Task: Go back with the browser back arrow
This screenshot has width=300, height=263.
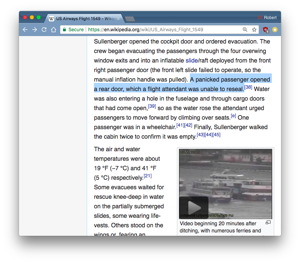Action: [x=25, y=30]
